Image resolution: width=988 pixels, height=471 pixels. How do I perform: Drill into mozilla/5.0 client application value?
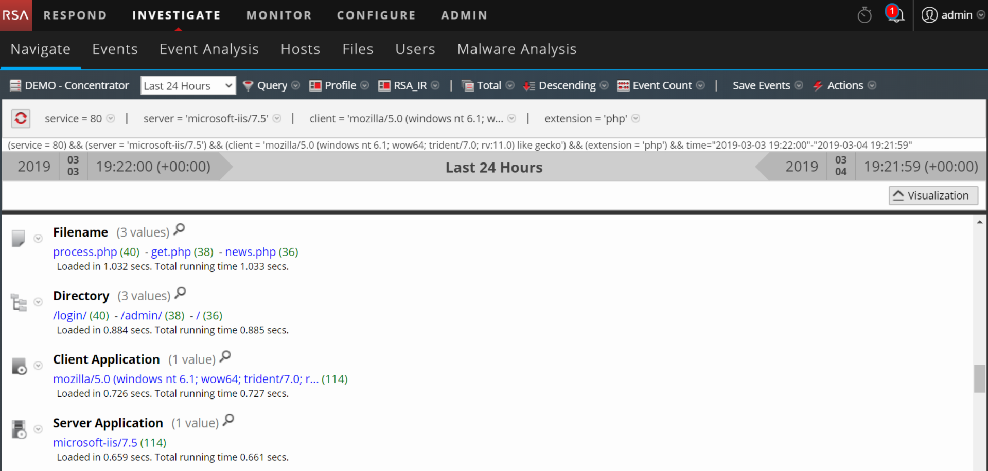[186, 379]
